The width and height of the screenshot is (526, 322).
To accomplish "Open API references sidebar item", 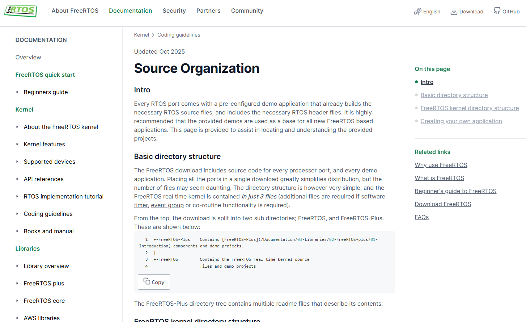I will pos(44,179).
